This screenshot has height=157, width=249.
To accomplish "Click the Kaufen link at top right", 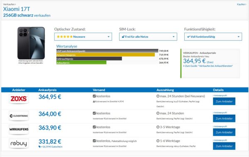I will (x=242, y=4).
